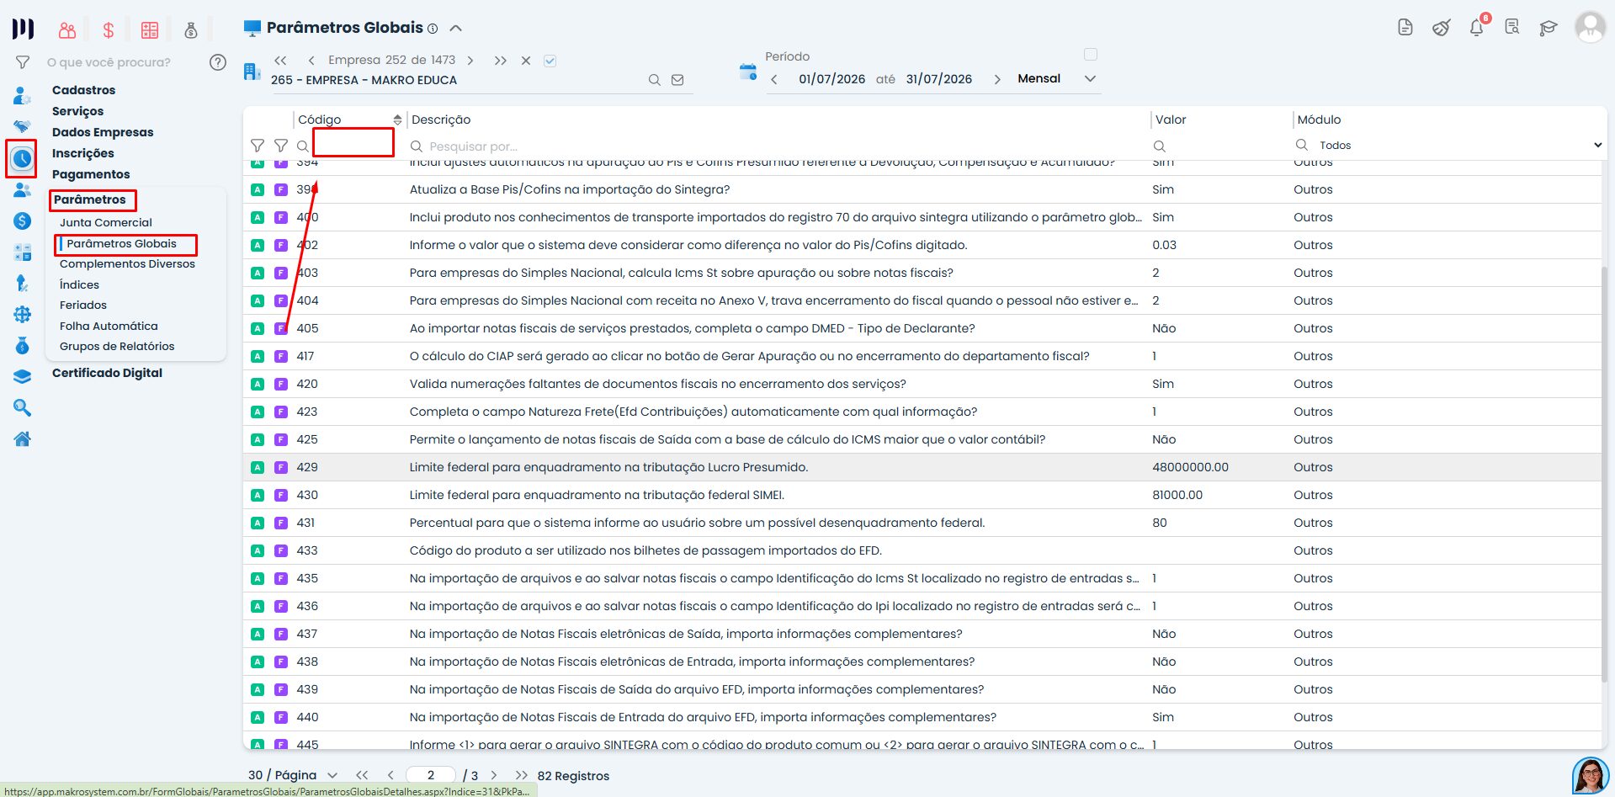Open the Complementos Diversos menu item
This screenshot has width=1615, height=797.
pyautogui.click(x=127, y=263)
